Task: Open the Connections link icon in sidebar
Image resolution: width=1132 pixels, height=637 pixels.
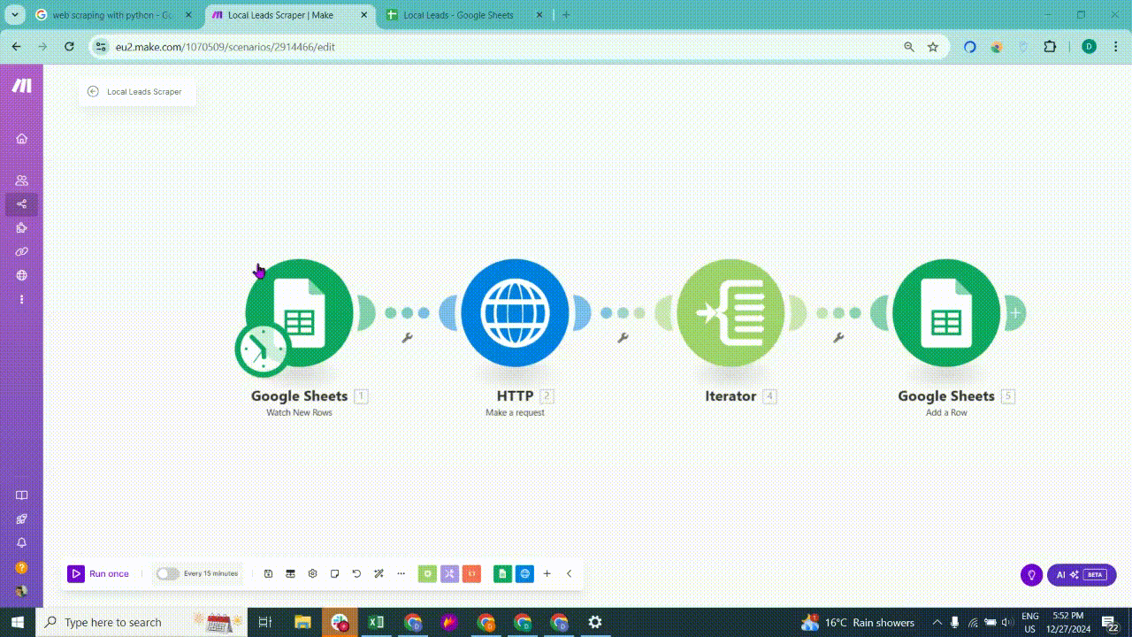Action: click(21, 251)
